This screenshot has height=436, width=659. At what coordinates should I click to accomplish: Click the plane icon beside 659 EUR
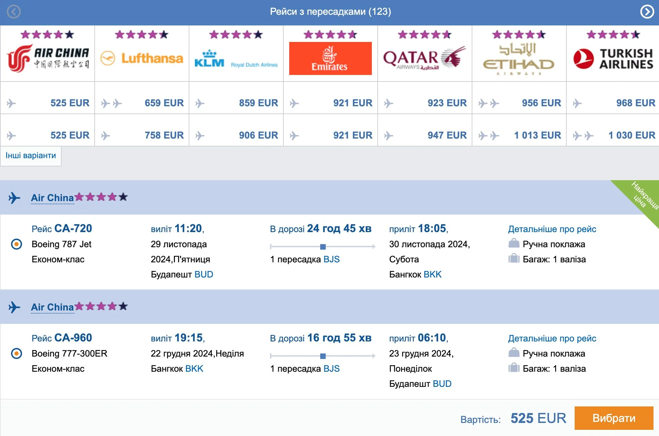[x=112, y=103]
